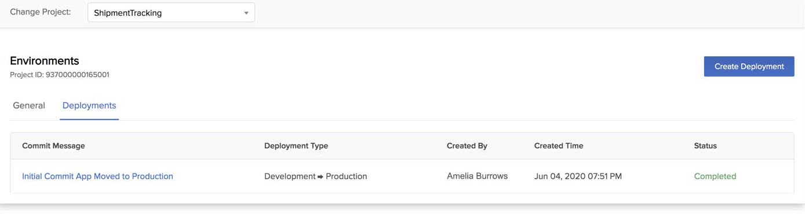805x214 pixels.
Task: Switch to the General tab
Action: (x=29, y=106)
